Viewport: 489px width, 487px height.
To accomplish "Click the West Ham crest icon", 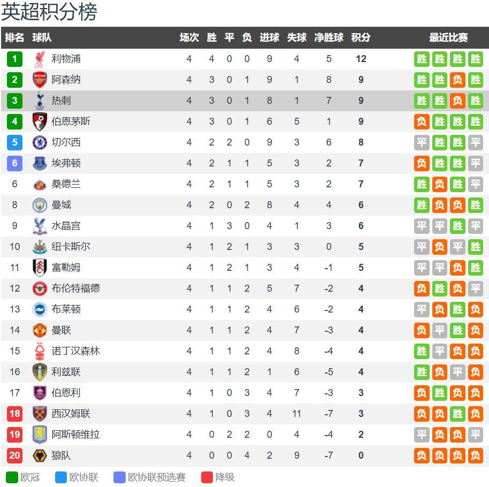I will pos(40,414).
